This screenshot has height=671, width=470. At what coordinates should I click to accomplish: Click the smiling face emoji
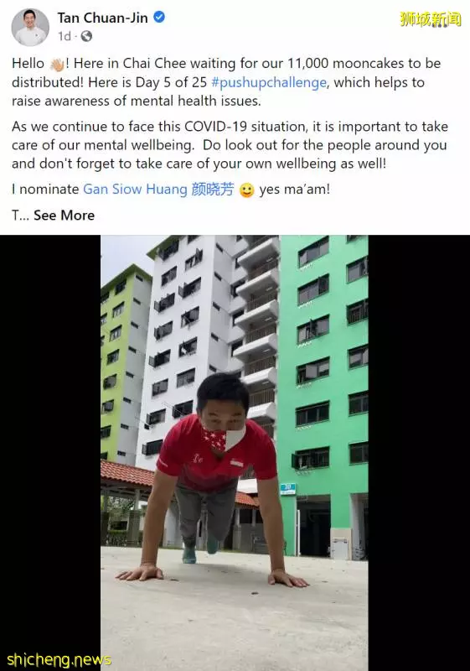coord(246,190)
